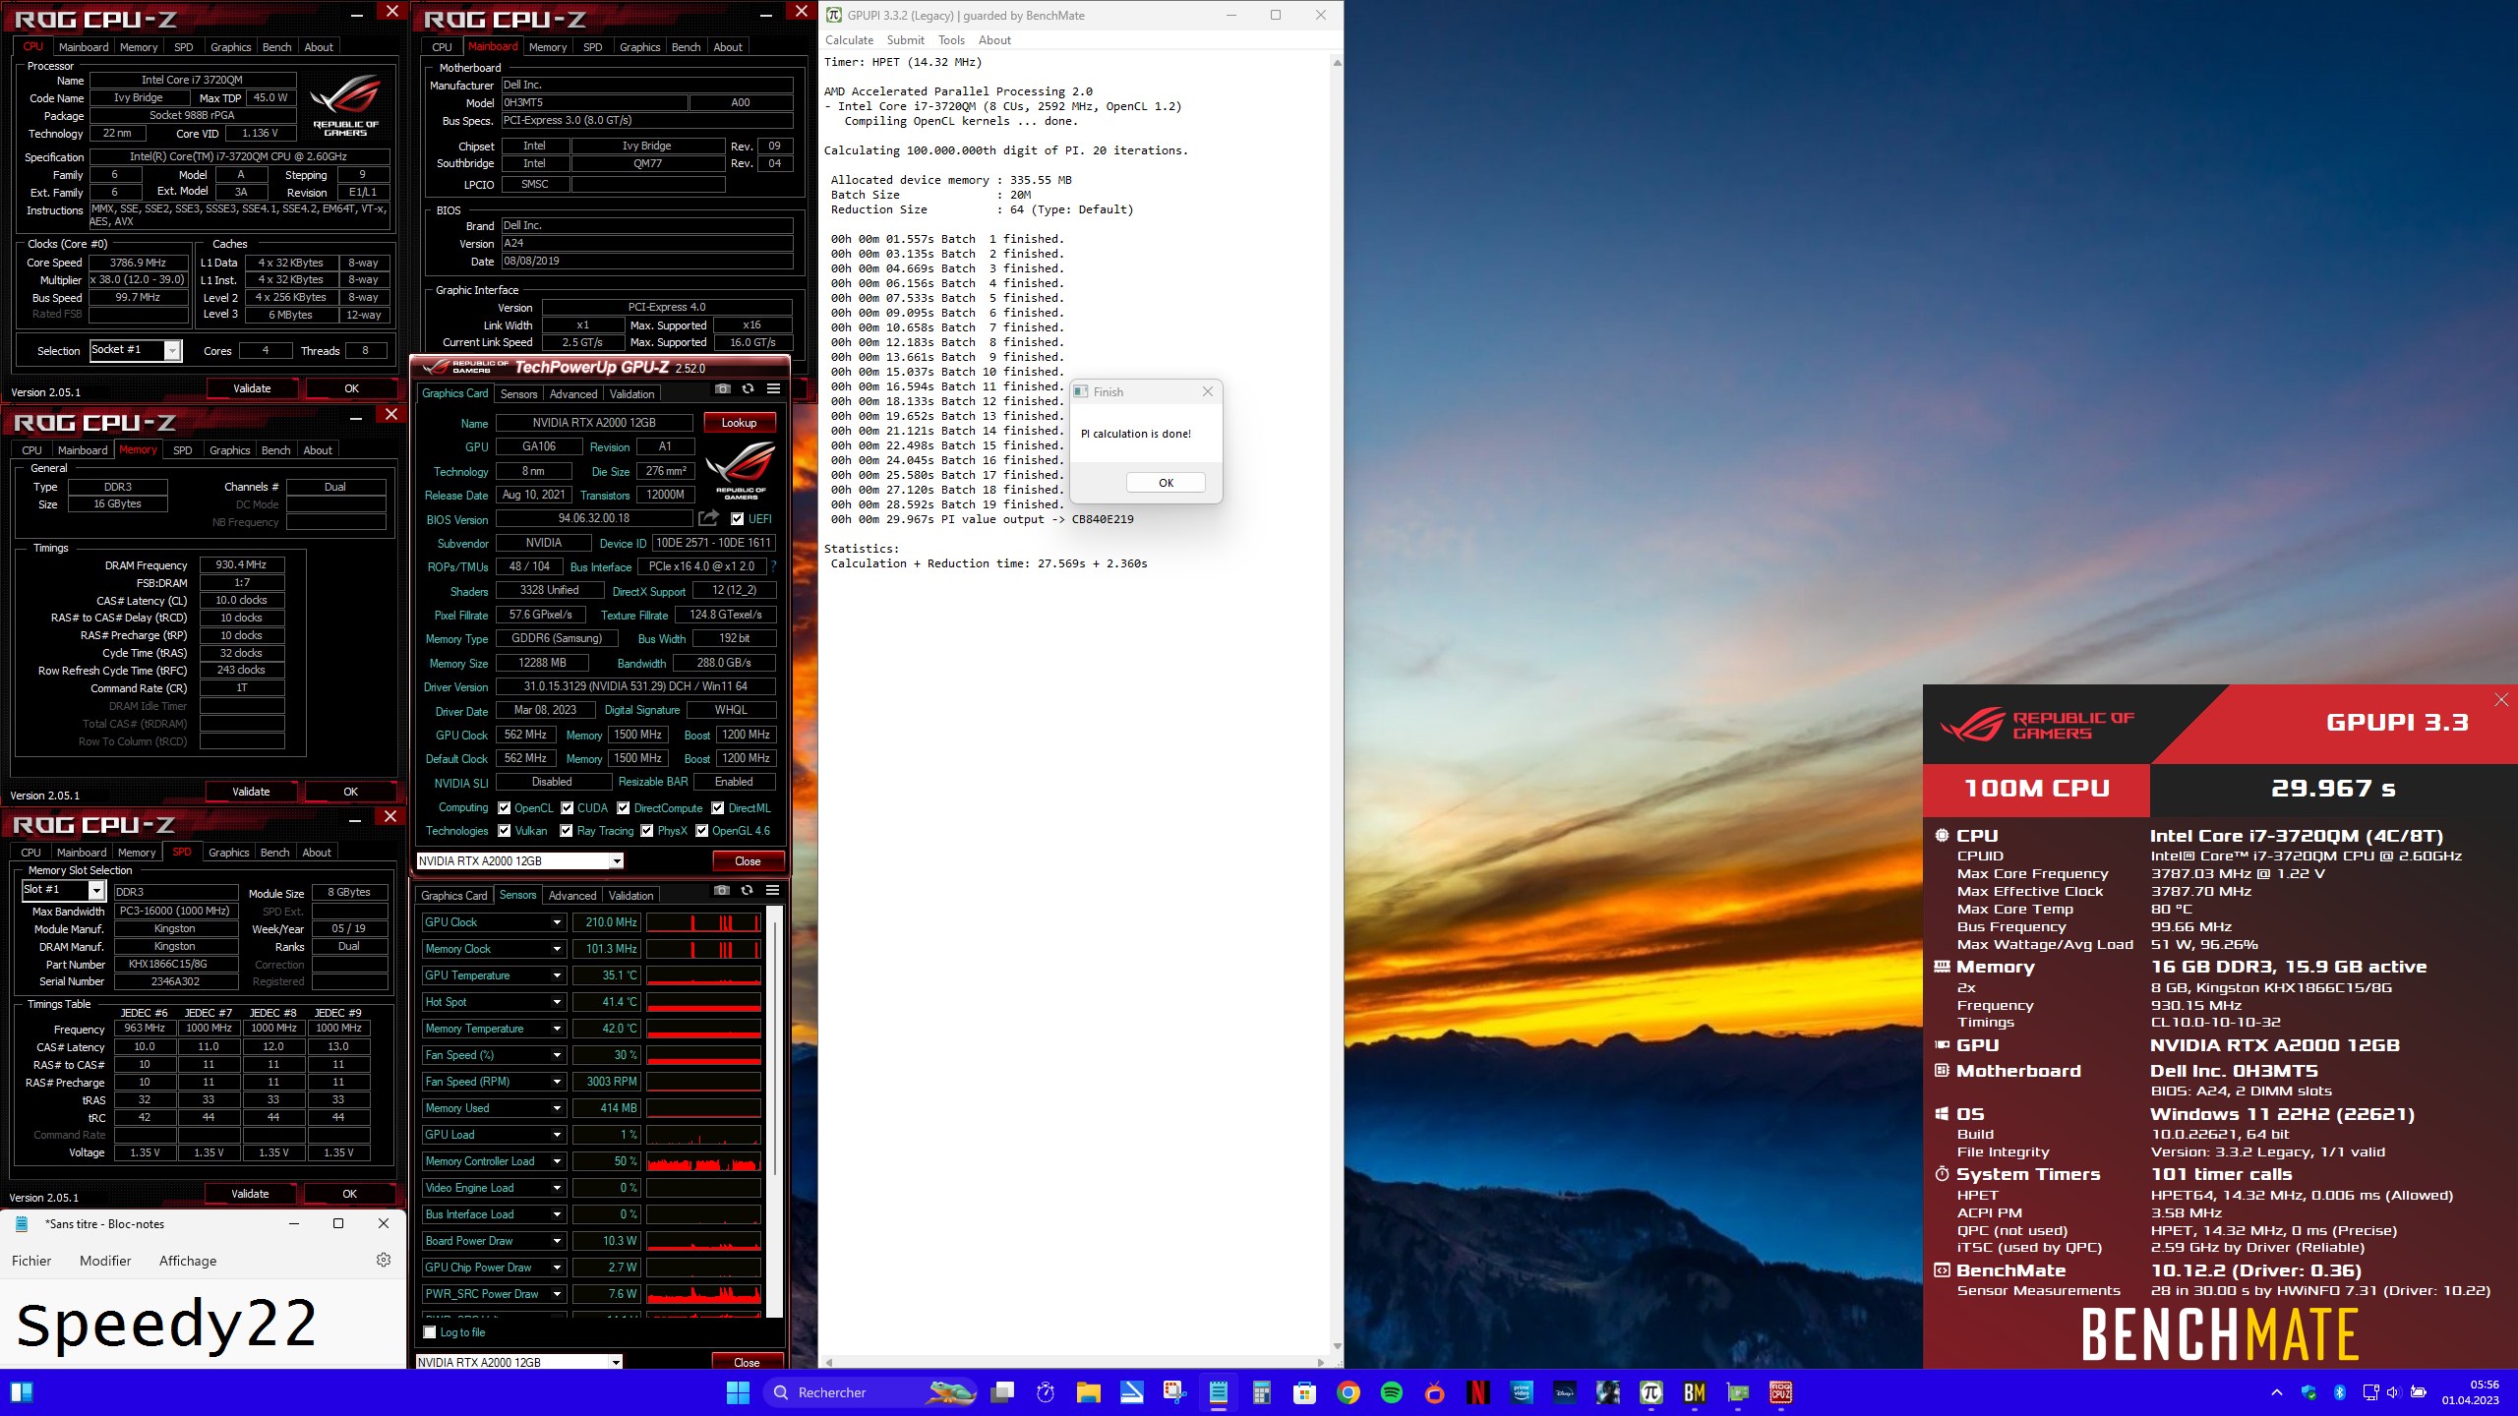Close the BenchMate result overlay
This screenshot has width=2518, height=1416.
pyautogui.click(x=2501, y=700)
